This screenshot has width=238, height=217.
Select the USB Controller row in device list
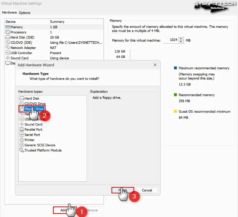point(54,53)
